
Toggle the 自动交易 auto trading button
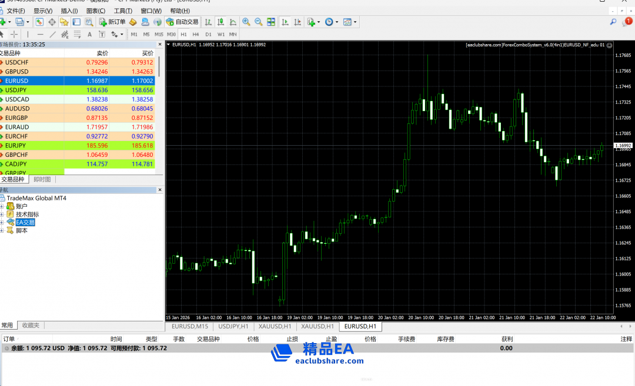tap(182, 22)
